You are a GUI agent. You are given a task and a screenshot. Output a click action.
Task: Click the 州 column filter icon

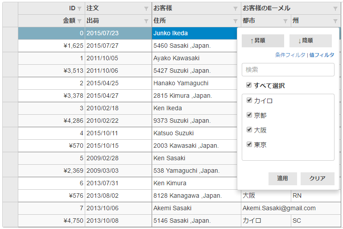click(x=335, y=21)
